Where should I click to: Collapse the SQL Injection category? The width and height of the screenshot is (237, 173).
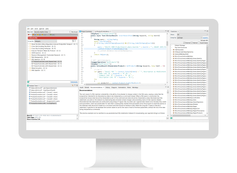click(29, 60)
